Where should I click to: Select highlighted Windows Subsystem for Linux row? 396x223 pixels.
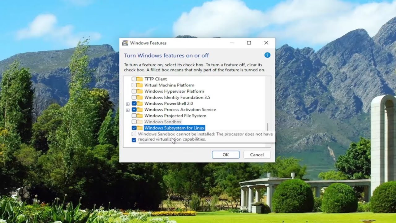pos(174,128)
